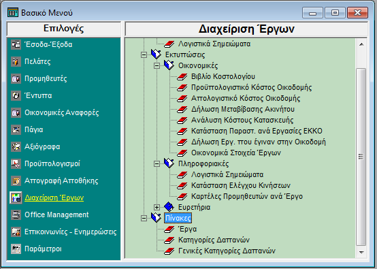
Task: Open the Έσοδα-Έξοδα menu option
Action: click(x=48, y=44)
